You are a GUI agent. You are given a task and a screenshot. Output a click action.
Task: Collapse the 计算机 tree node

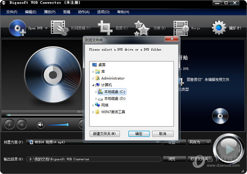93,85
